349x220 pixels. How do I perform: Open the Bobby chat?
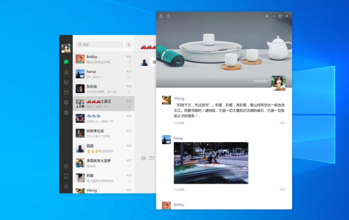pyautogui.click(x=103, y=59)
